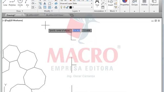The height and width of the screenshot is (92, 164).
Task: Open the Arc options dropdown arrow
Action: click(27, 7)
